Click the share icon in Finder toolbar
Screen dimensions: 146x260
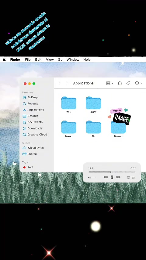pos(120,83)
